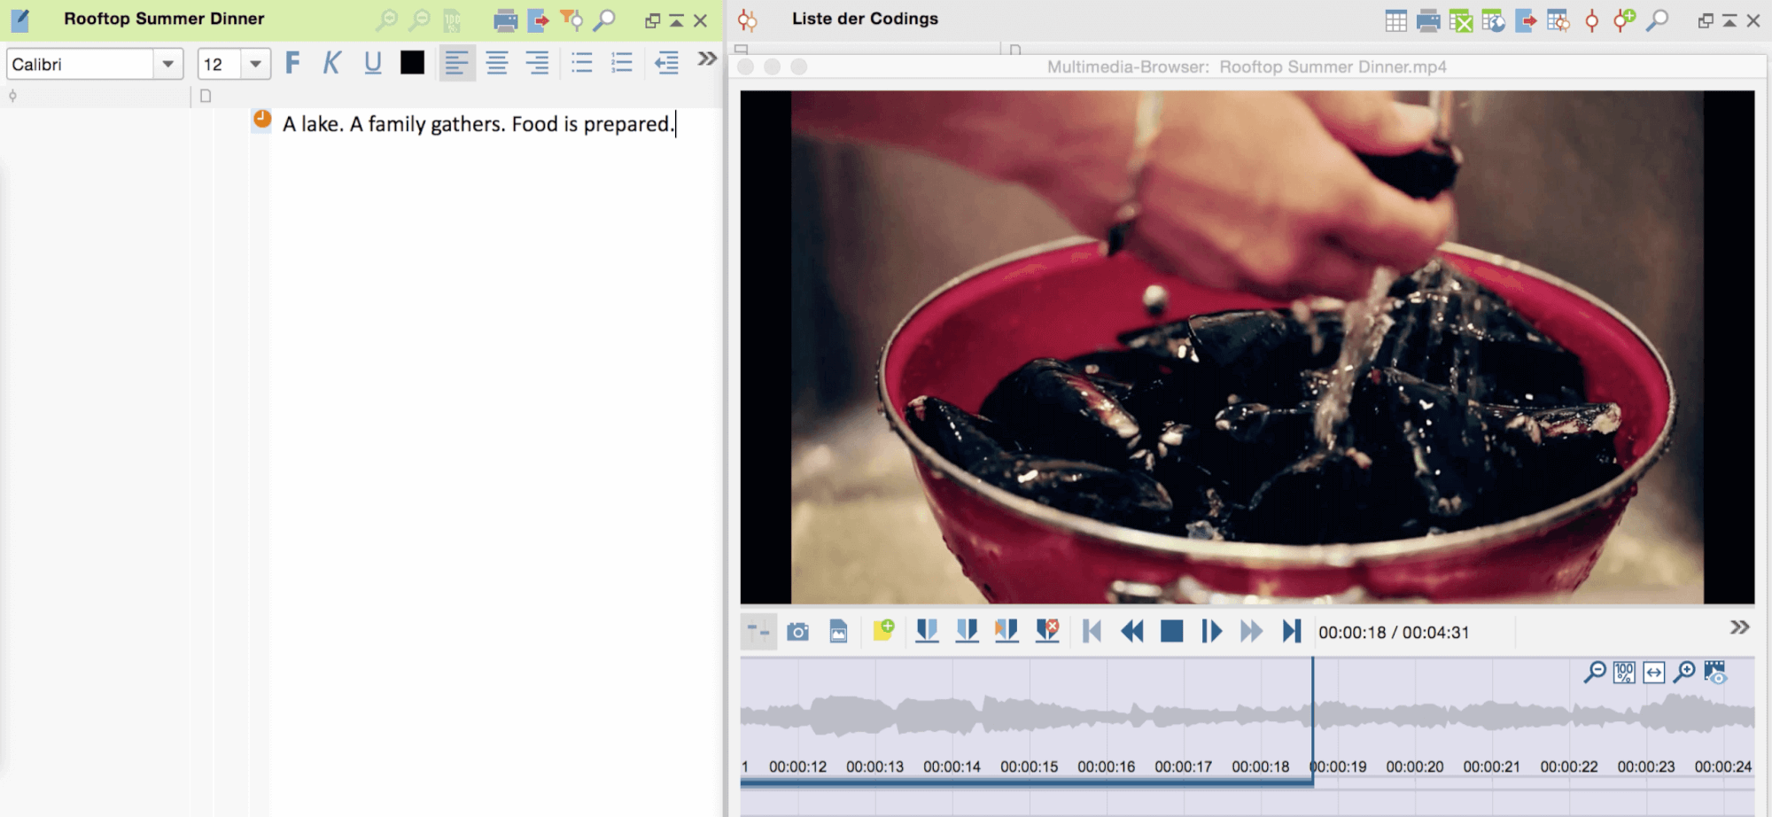Stop the video playback
The width and height of the screenshot is (1772, 817).
tap(1171, 632)
